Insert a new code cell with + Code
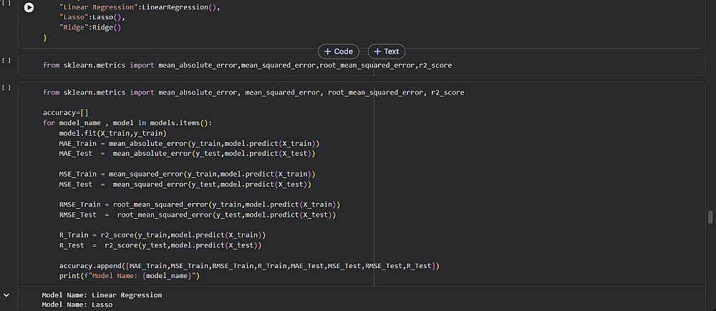 [x=339, y=51]
